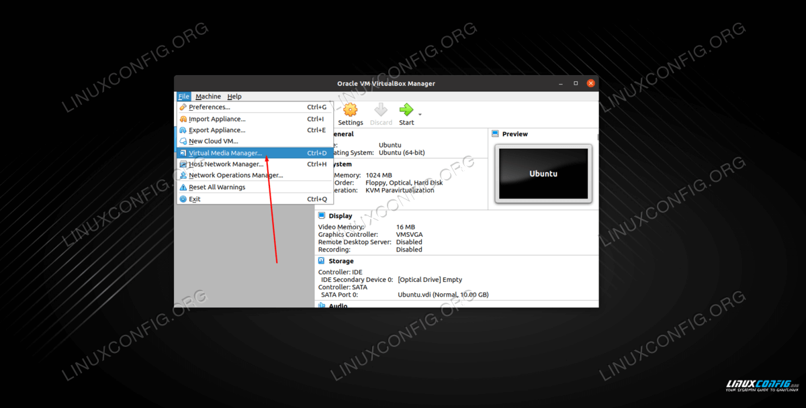This screenshot has height=408, width=806.
Task: Click the Exit power icon
Action: [x=183, y=199]
